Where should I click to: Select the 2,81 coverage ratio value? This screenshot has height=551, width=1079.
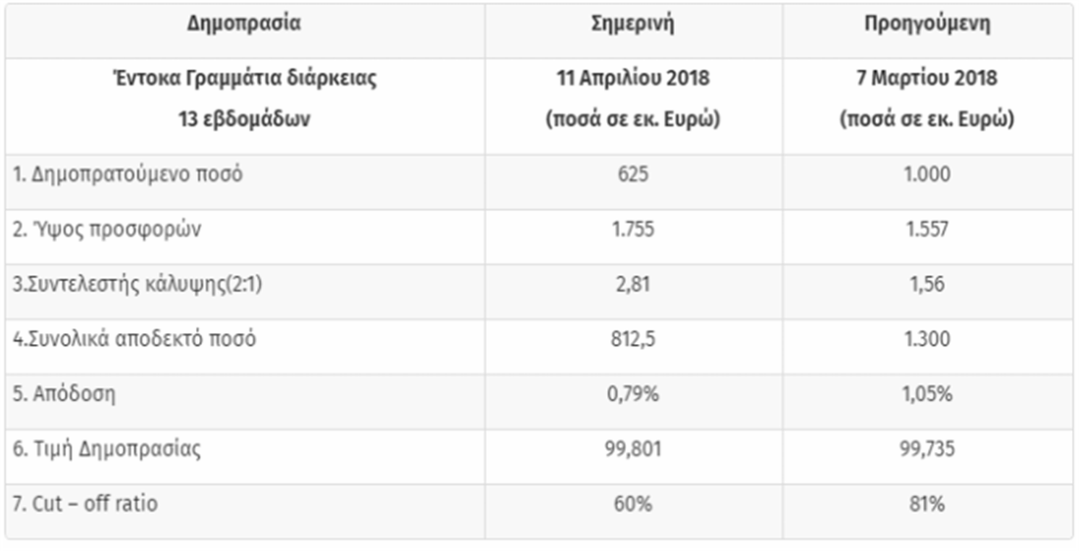(x=634, y=285)
